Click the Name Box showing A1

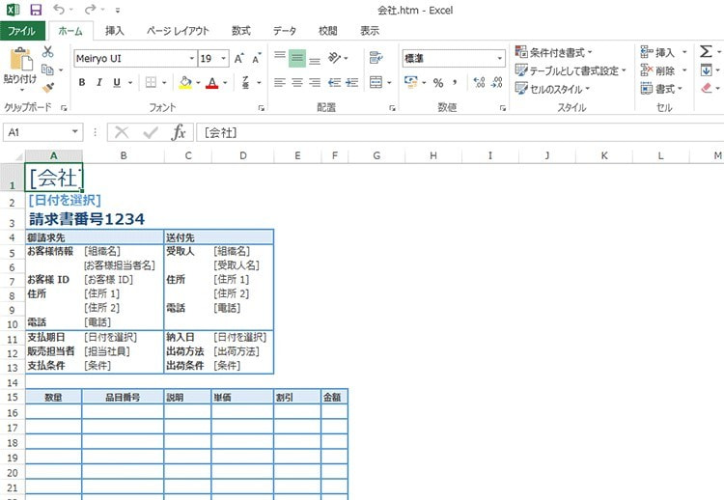coord(37,132)
